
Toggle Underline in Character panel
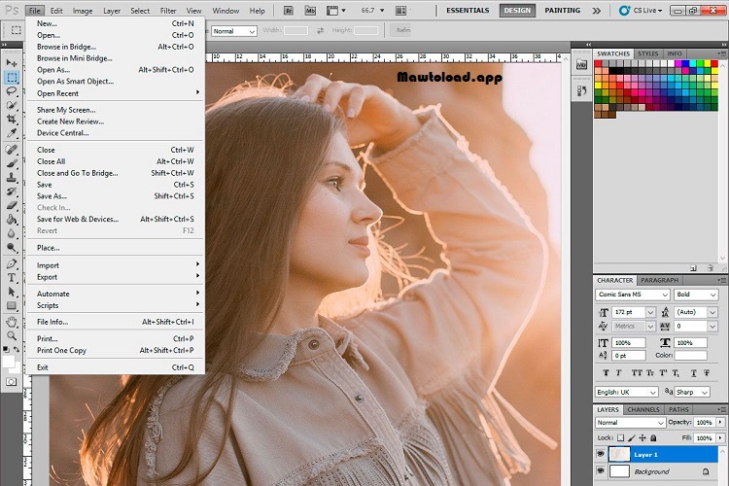(x=693, y=372)
